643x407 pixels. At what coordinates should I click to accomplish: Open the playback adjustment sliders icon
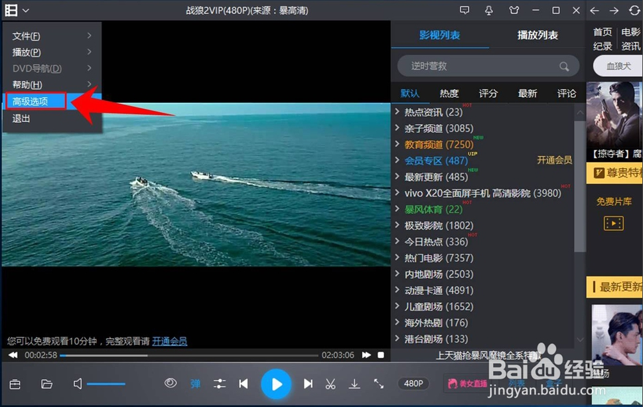point(220,384)
